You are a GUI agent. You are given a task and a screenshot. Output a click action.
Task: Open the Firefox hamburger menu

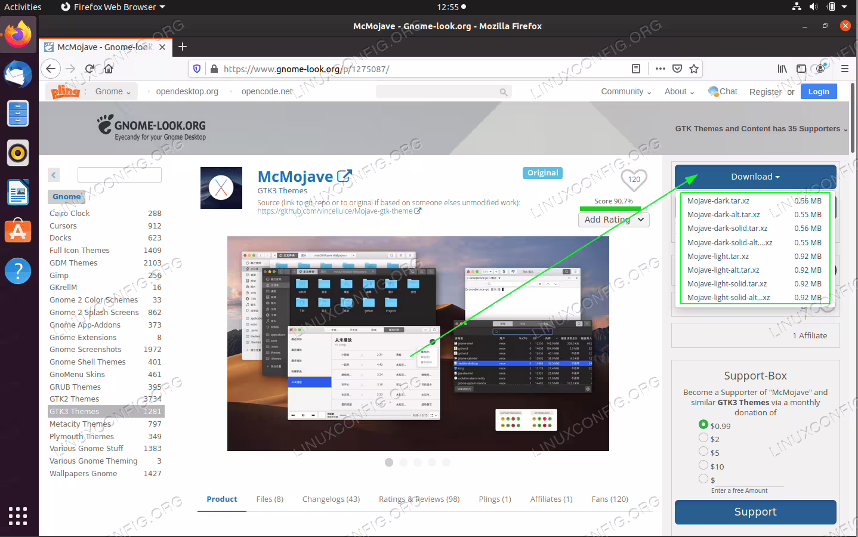[844, 69]
